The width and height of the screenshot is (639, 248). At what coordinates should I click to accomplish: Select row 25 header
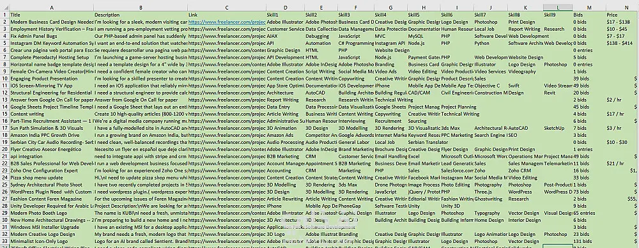coord(4,185)
